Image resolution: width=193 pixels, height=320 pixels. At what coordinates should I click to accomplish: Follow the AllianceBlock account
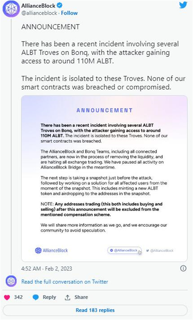[69, 13]
